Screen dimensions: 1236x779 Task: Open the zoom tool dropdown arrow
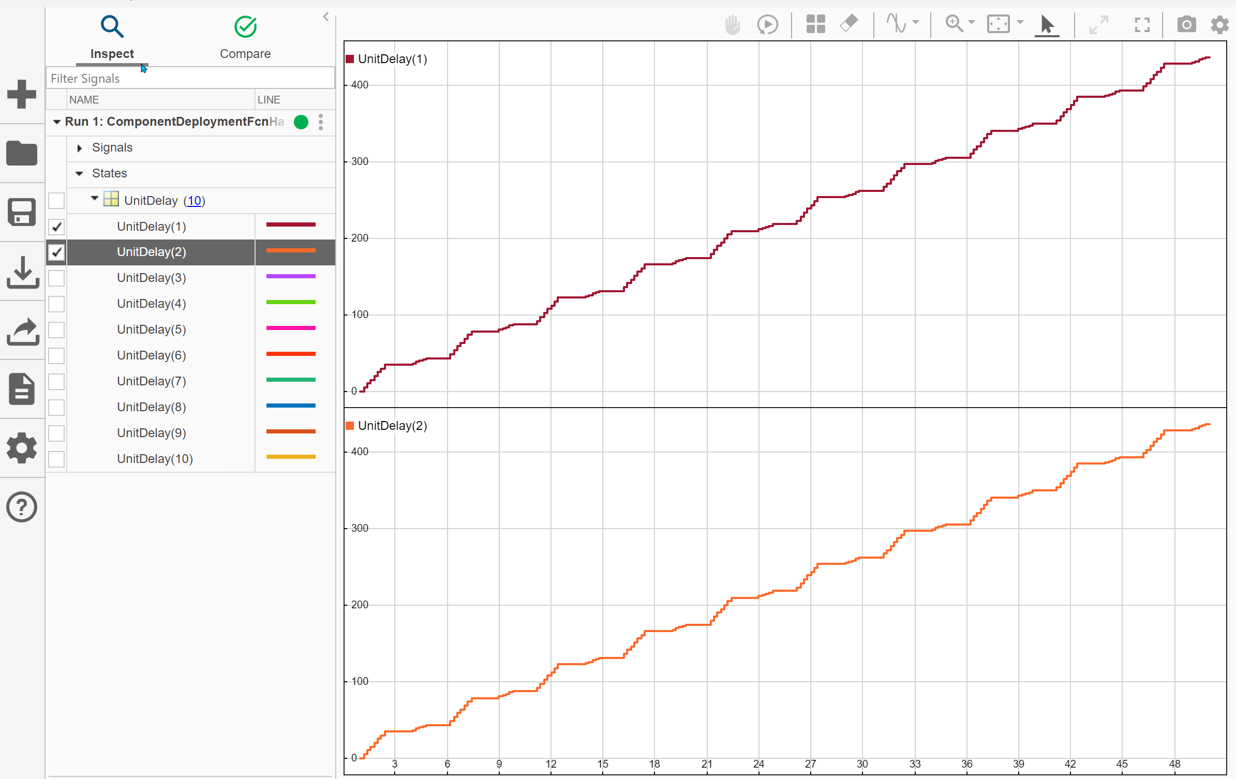(x=971, y=22)
